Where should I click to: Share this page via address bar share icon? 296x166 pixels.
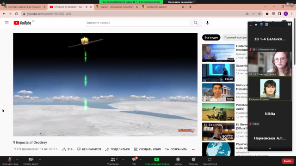253,14
